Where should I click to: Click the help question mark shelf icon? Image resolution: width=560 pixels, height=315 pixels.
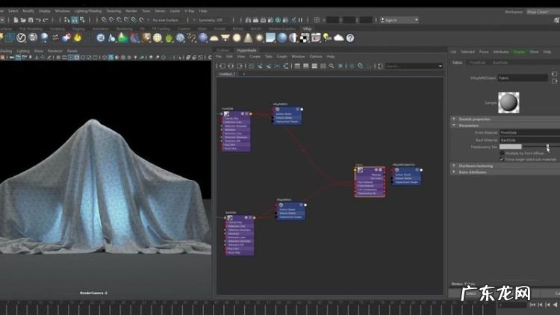click(349, 37)
